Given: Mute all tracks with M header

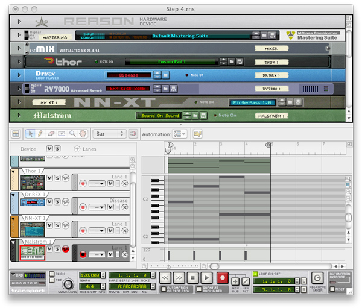Looking at the screenshot, I should [49, 149].
